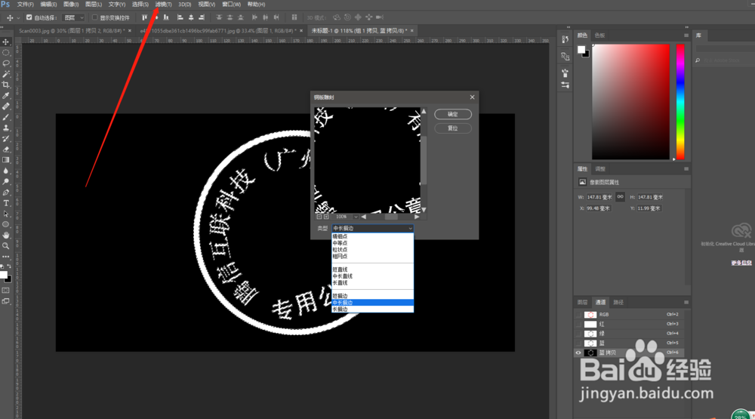The image size is (755, 419).
Task: Select the Zoom tool
Action: [x=6, y=245]
